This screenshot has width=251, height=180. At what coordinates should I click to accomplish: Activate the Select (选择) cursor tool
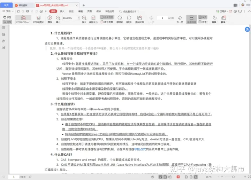[x=7, y=22]
